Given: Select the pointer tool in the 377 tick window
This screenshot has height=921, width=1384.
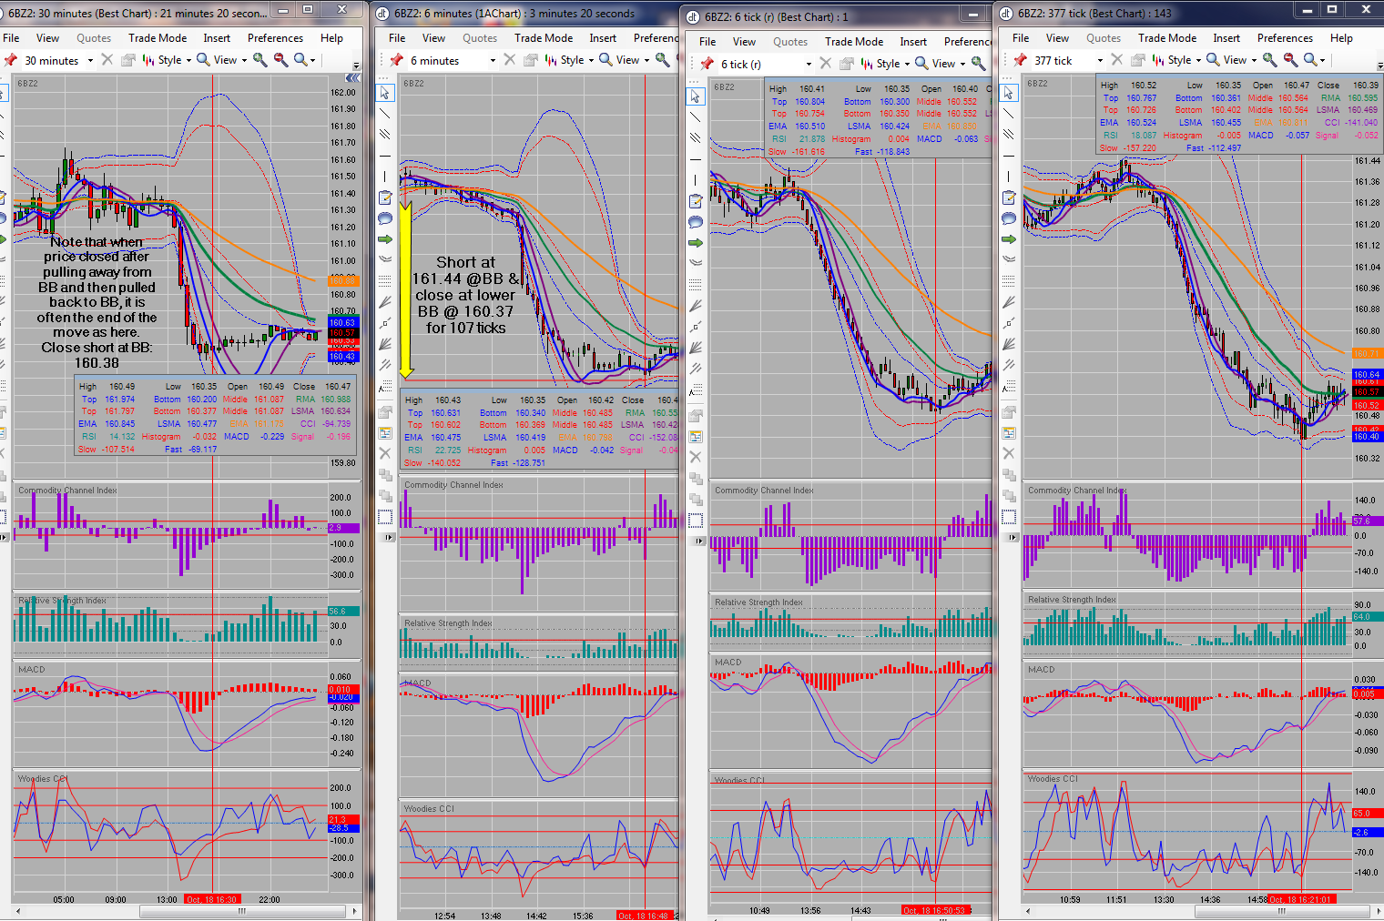Looking at the screenshot, I should pyautogui.click(x=1009, y=94).
